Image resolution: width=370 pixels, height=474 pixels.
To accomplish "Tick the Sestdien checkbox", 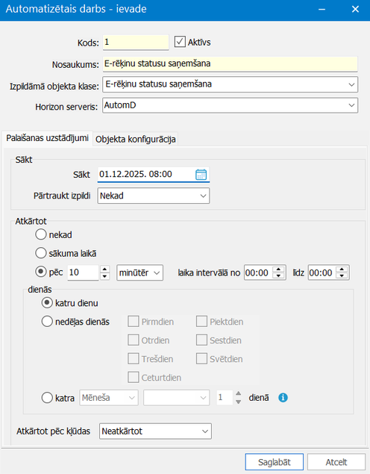I will coord(201,340).
